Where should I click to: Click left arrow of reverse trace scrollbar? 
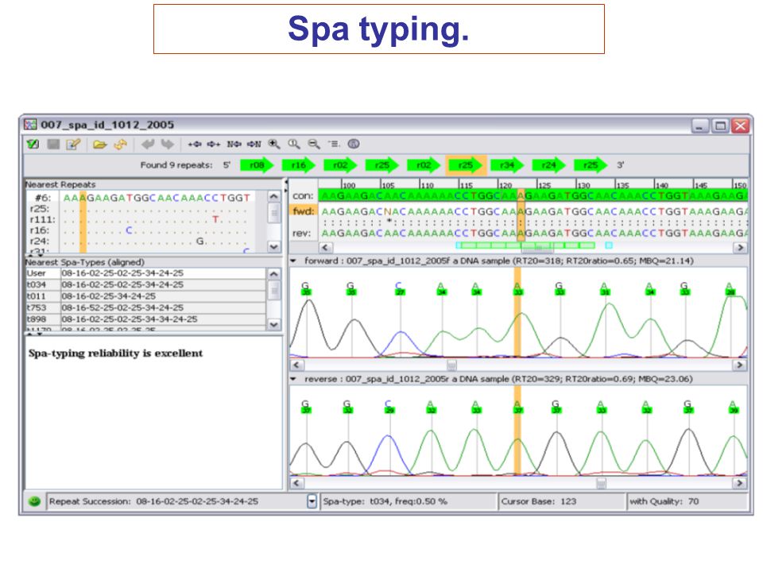click(296, 483)
